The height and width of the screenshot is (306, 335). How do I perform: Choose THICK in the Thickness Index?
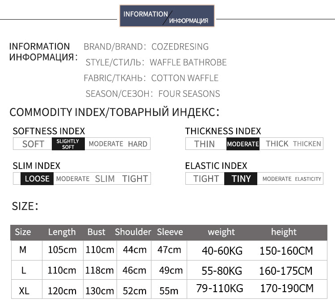pyautogui.click(x=277, y=144)
